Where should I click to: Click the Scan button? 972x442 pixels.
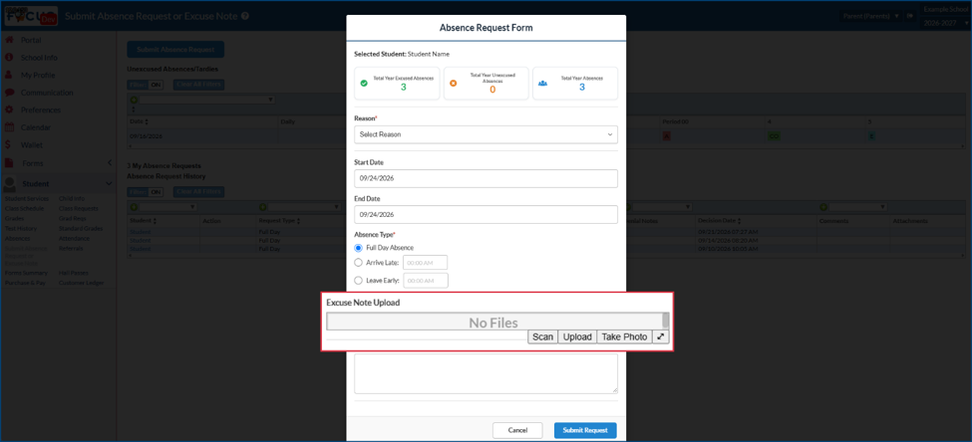[x=542, y=336]
